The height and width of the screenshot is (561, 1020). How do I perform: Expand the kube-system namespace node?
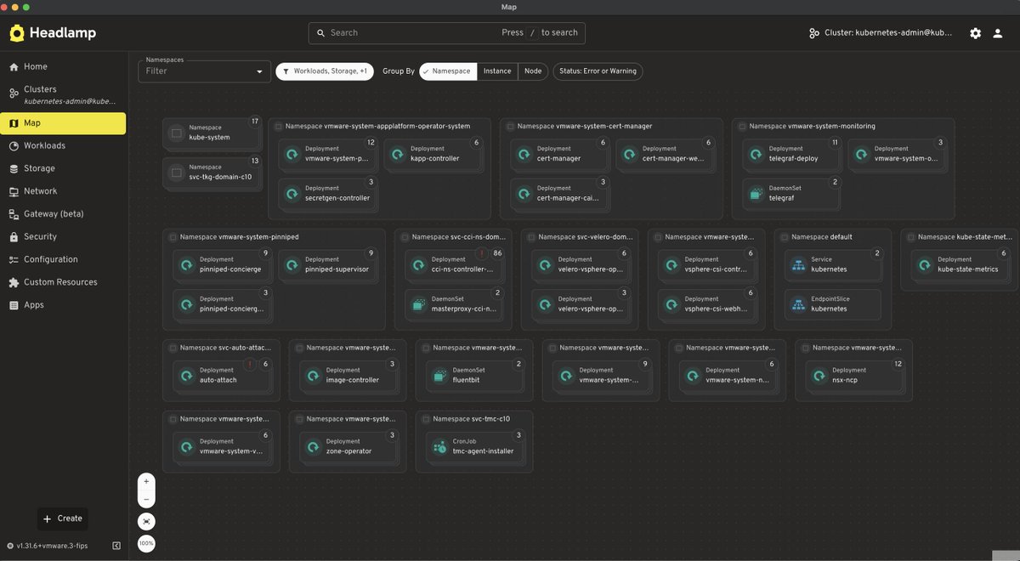point(212,133)
